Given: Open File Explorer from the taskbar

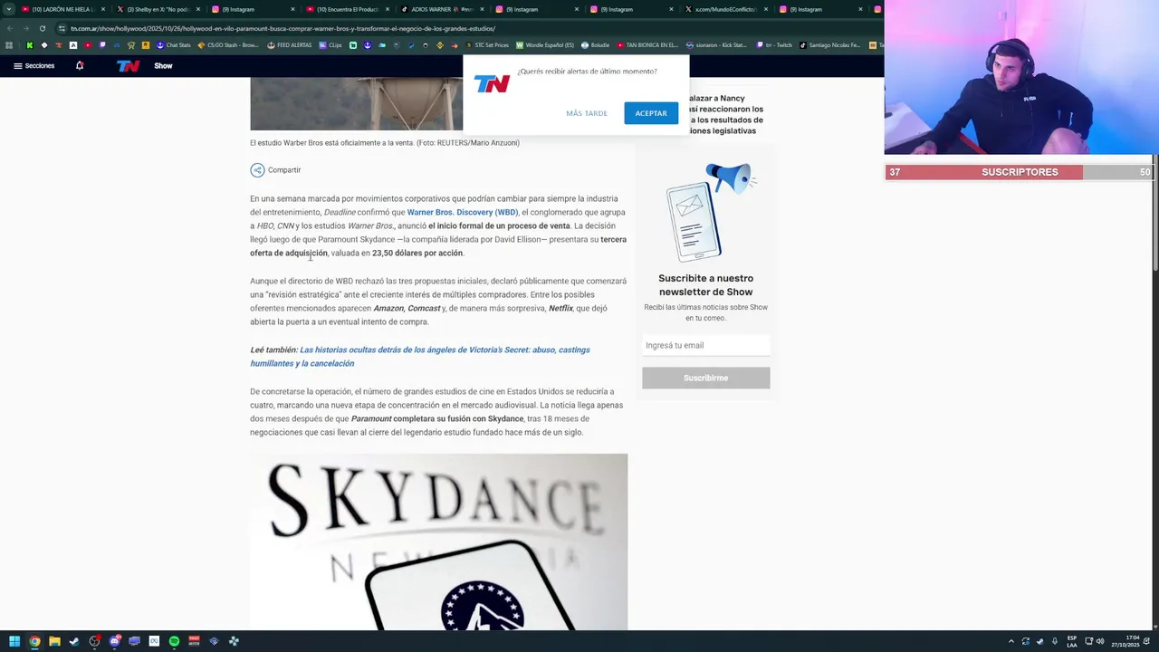Looking at the screenshot, I should point(54,641).
